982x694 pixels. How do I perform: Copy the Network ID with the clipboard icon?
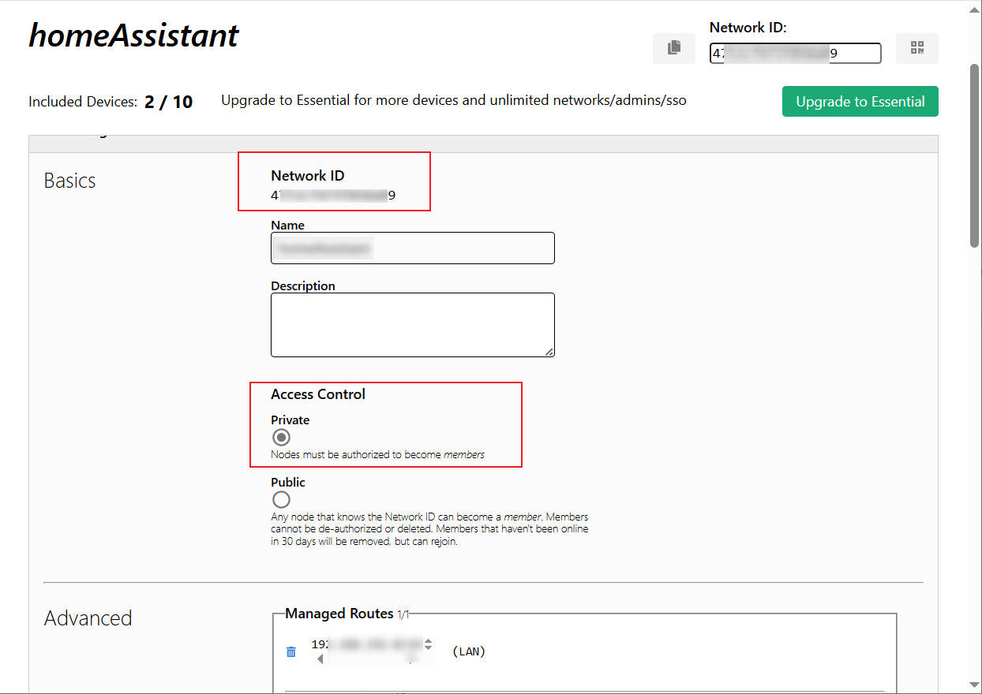(674, 48)
